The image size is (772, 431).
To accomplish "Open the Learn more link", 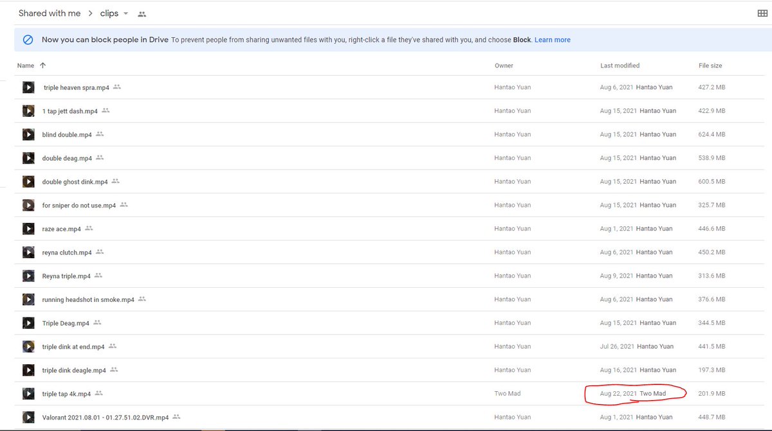I will point(552,40).
